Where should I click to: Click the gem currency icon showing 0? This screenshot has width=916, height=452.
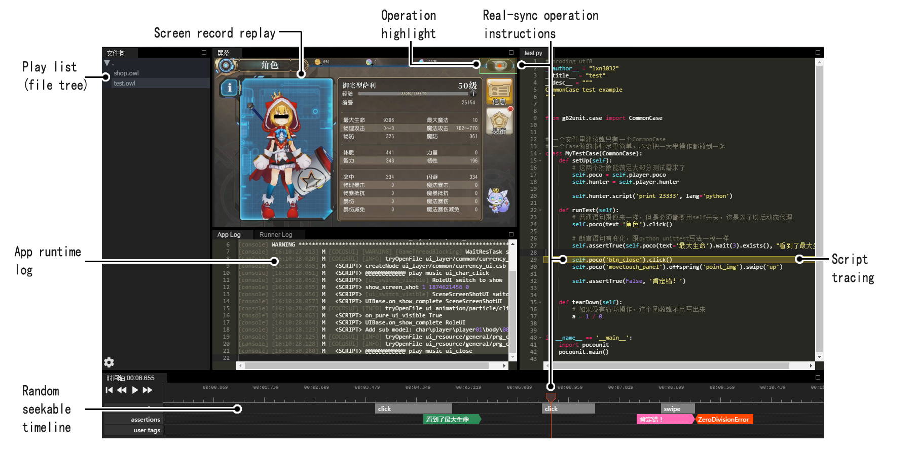point(369,62)
